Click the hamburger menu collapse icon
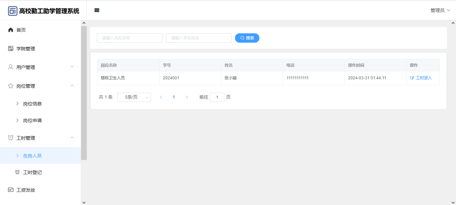 tap(97, 10)
